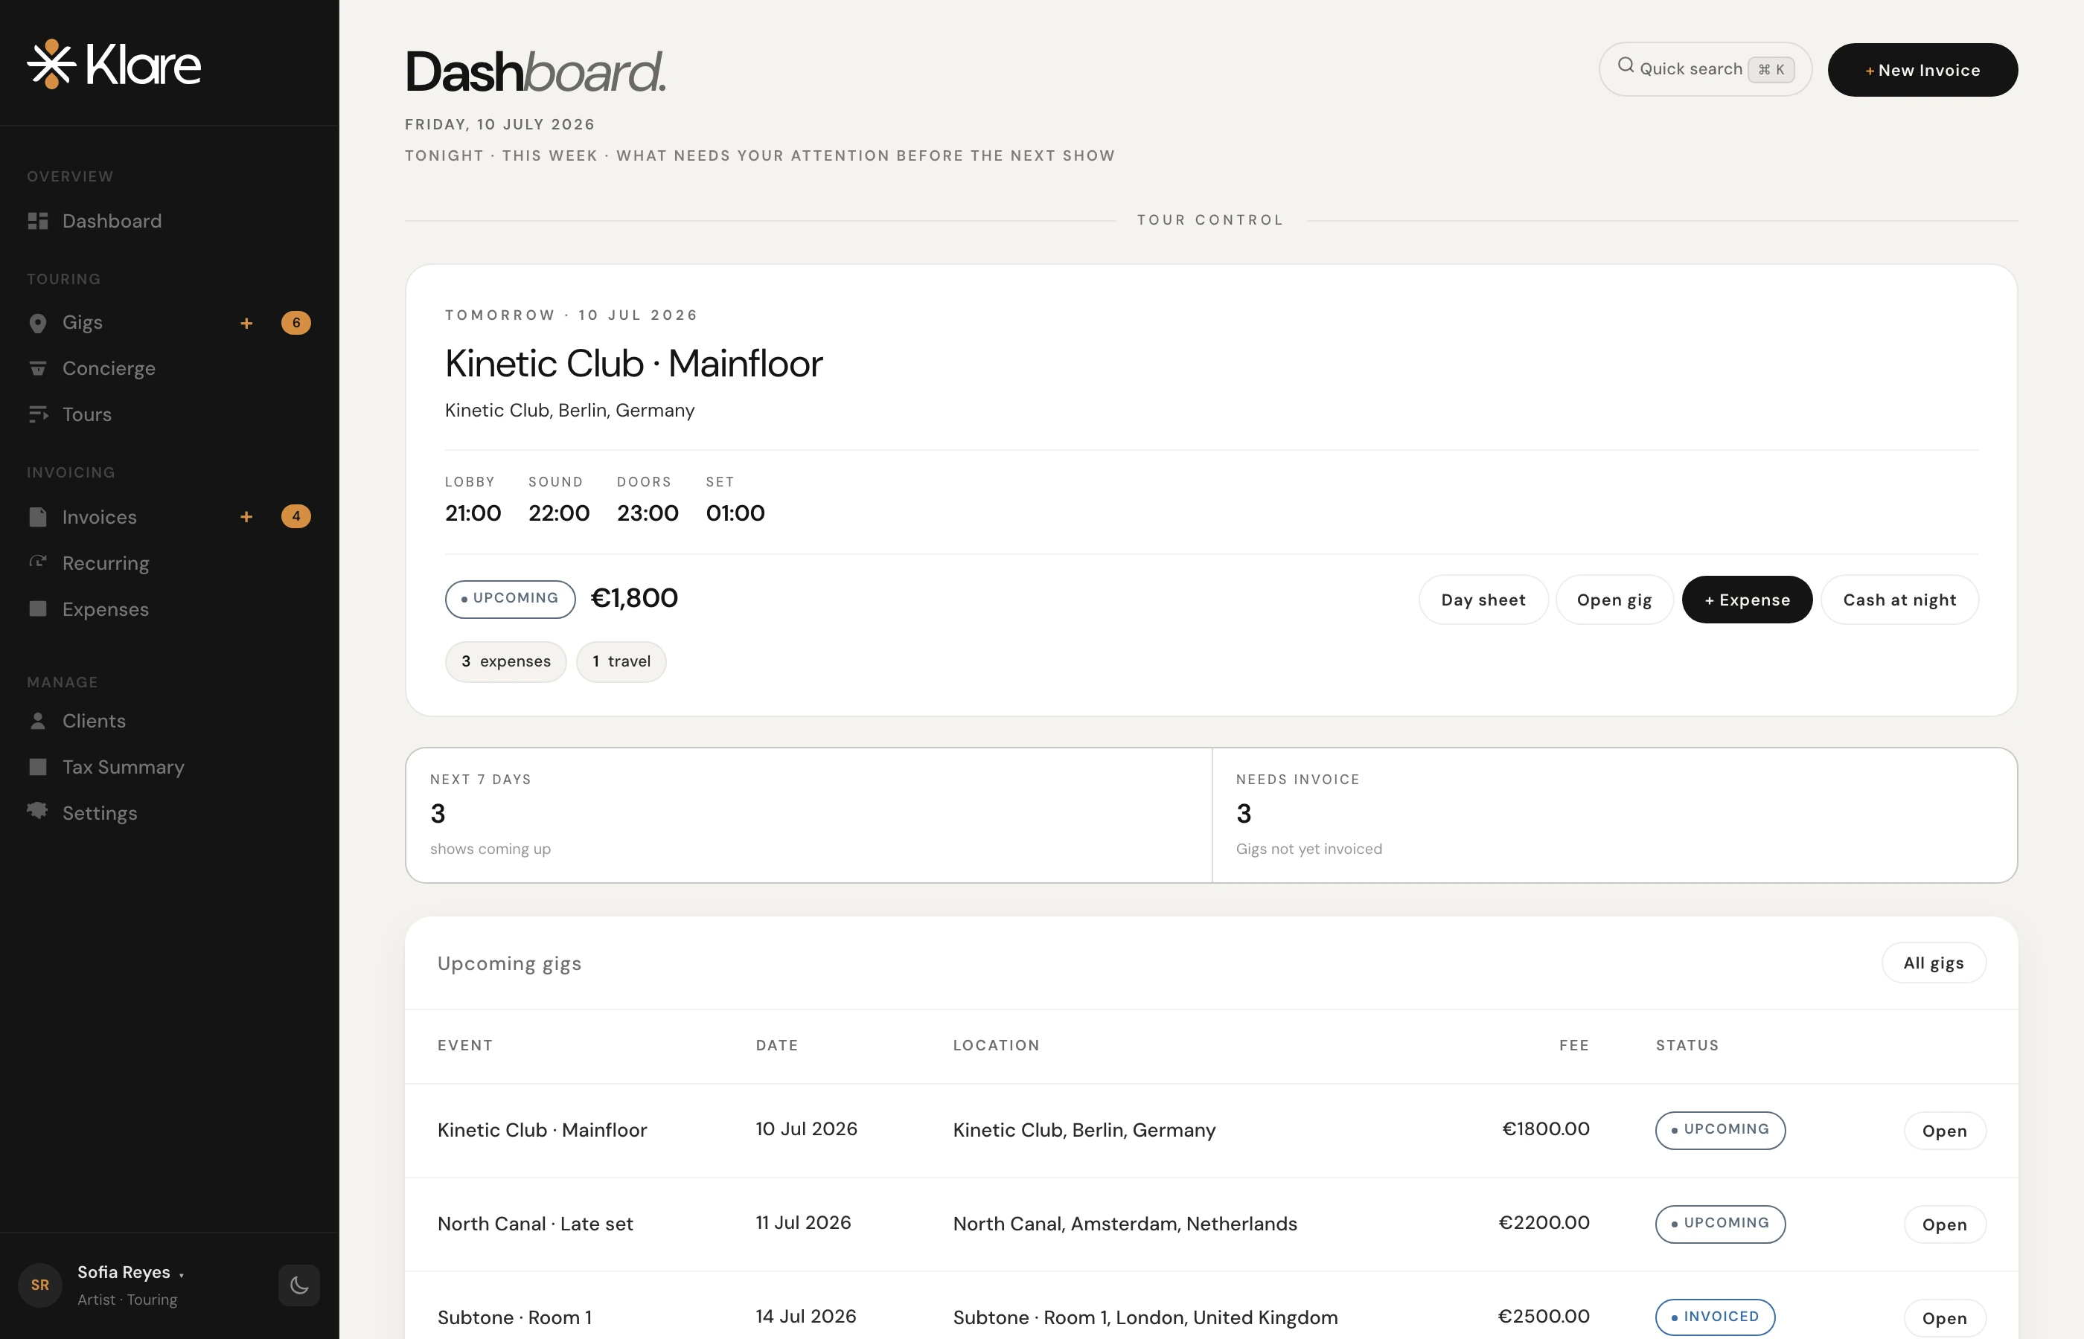Screen dimensions: 2084x1339
Task: Click the SET time 01:00
Action: pos(735,513)
